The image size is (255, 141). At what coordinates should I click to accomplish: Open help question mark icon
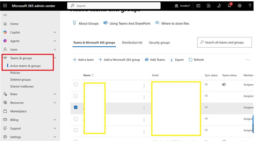coord(250,6)
